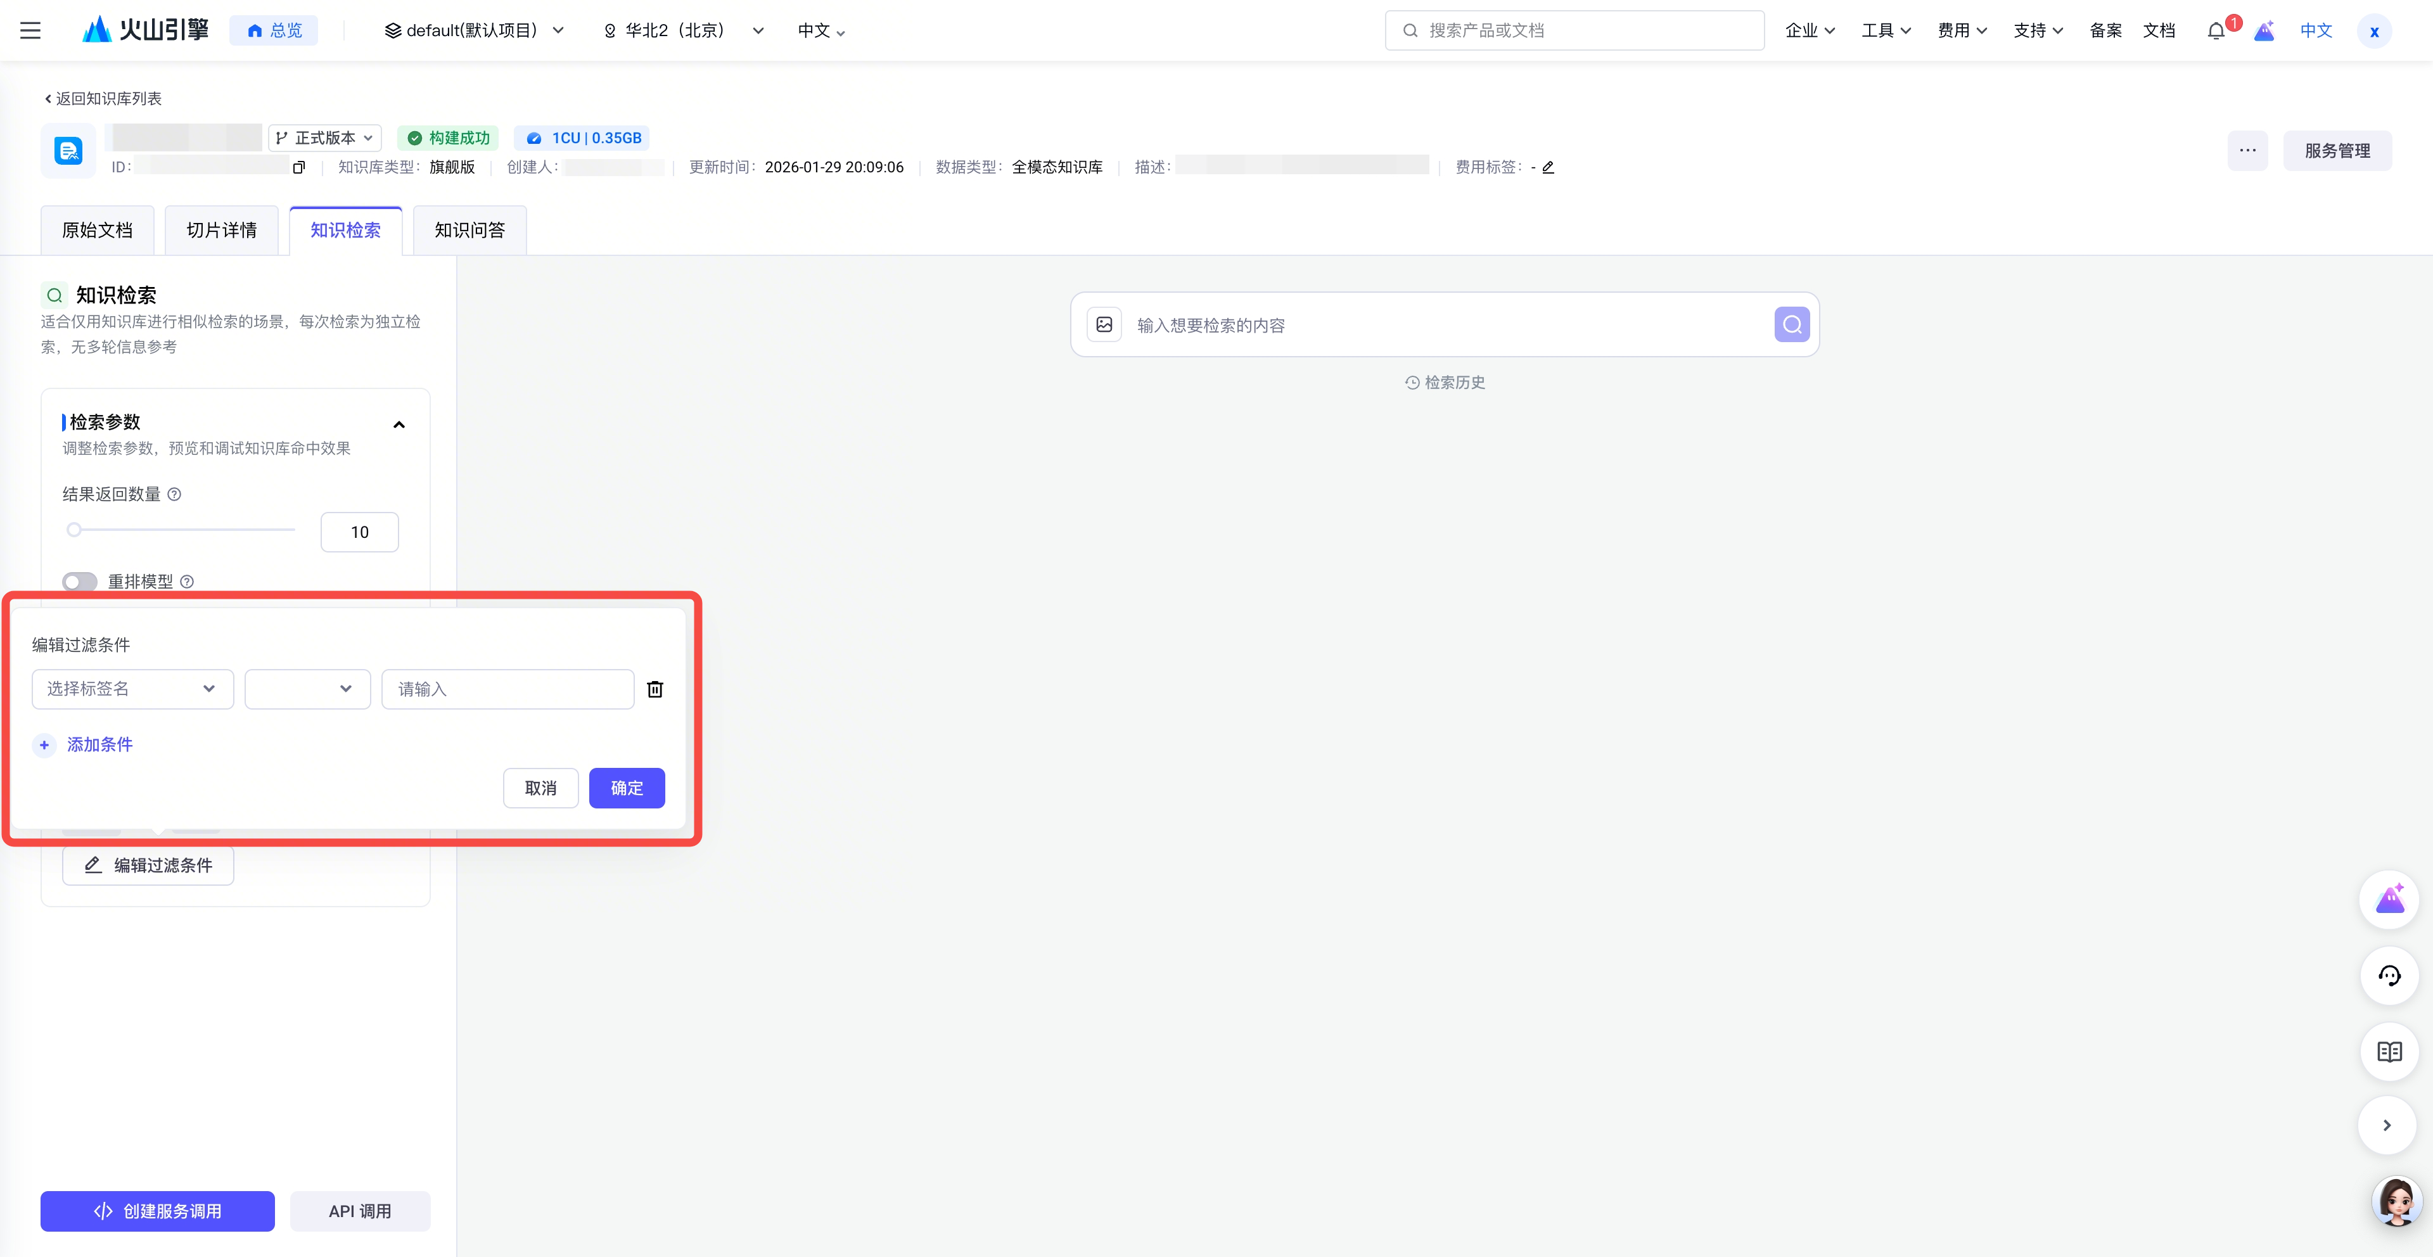This screenshot has width=2433, height=1257.
Task: Click the 确定 confirm button
Action: coord(626,788)
